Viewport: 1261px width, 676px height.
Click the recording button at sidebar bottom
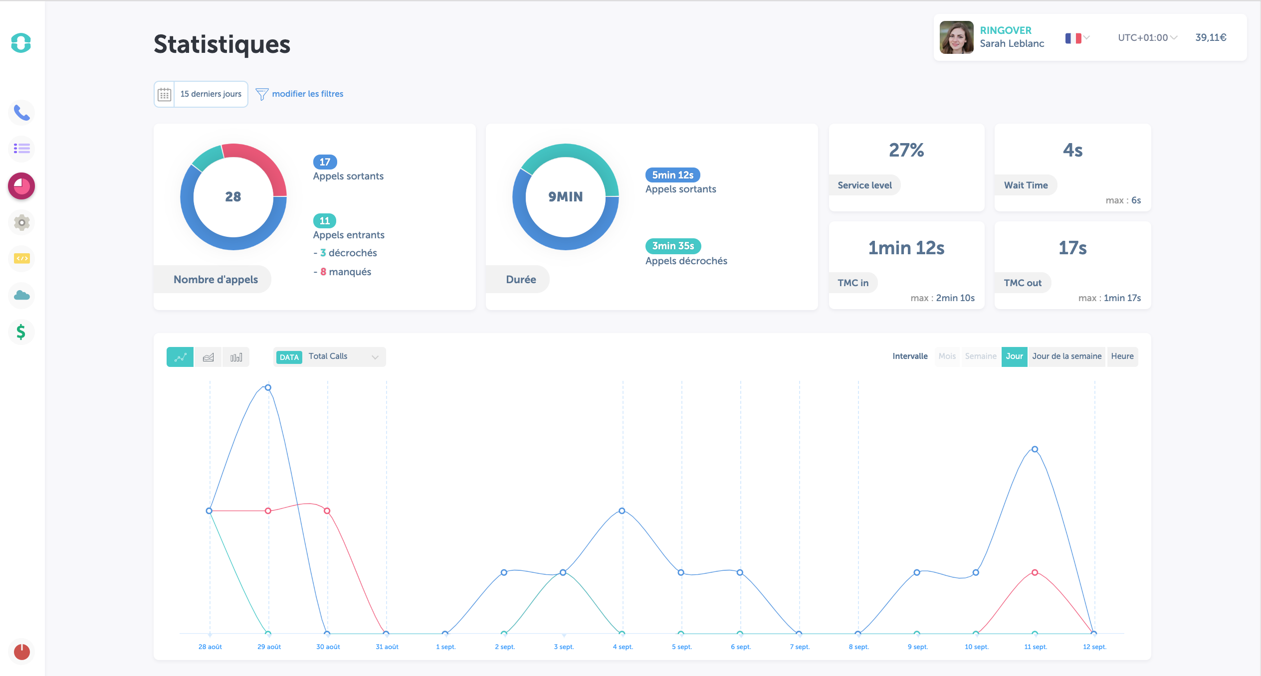[x=21, y=652]
